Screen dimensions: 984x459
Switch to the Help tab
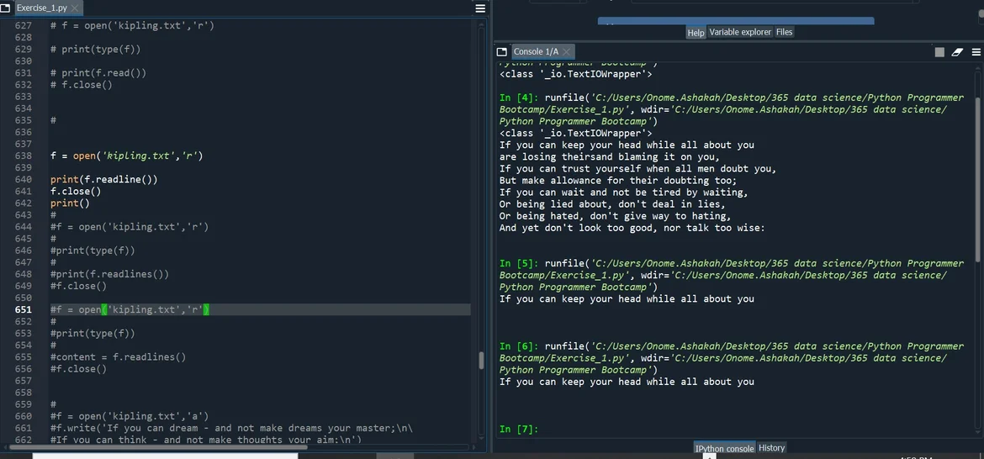(x=696, y=33)
